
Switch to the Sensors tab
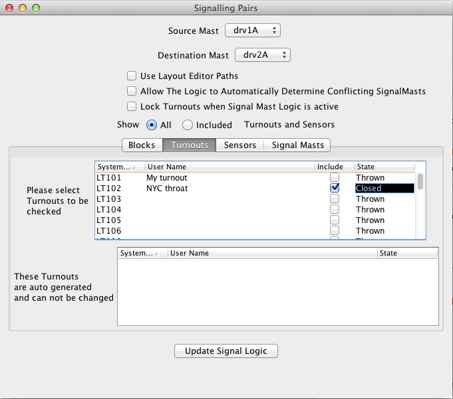pos(239,145)
